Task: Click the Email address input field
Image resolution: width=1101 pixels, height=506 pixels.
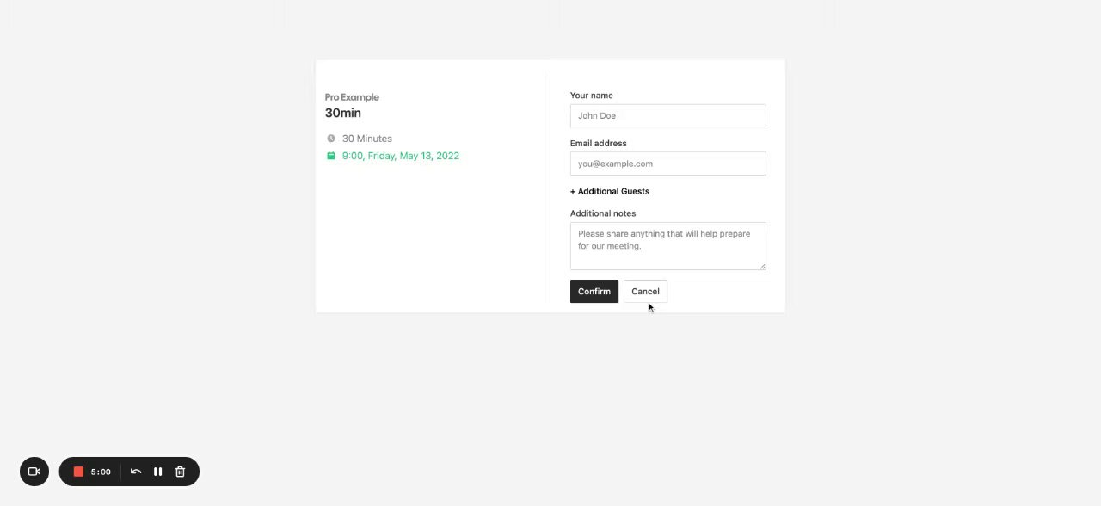Action: click(667, 164)
